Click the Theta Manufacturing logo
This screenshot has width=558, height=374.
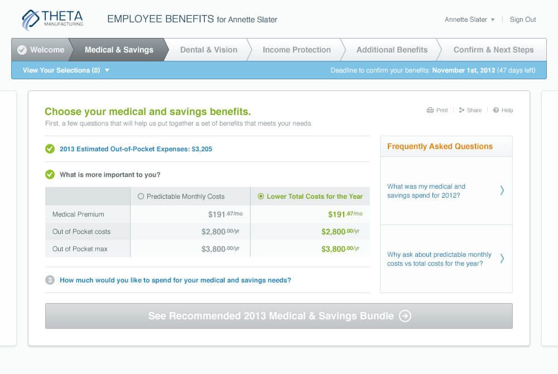click(52, 20)
